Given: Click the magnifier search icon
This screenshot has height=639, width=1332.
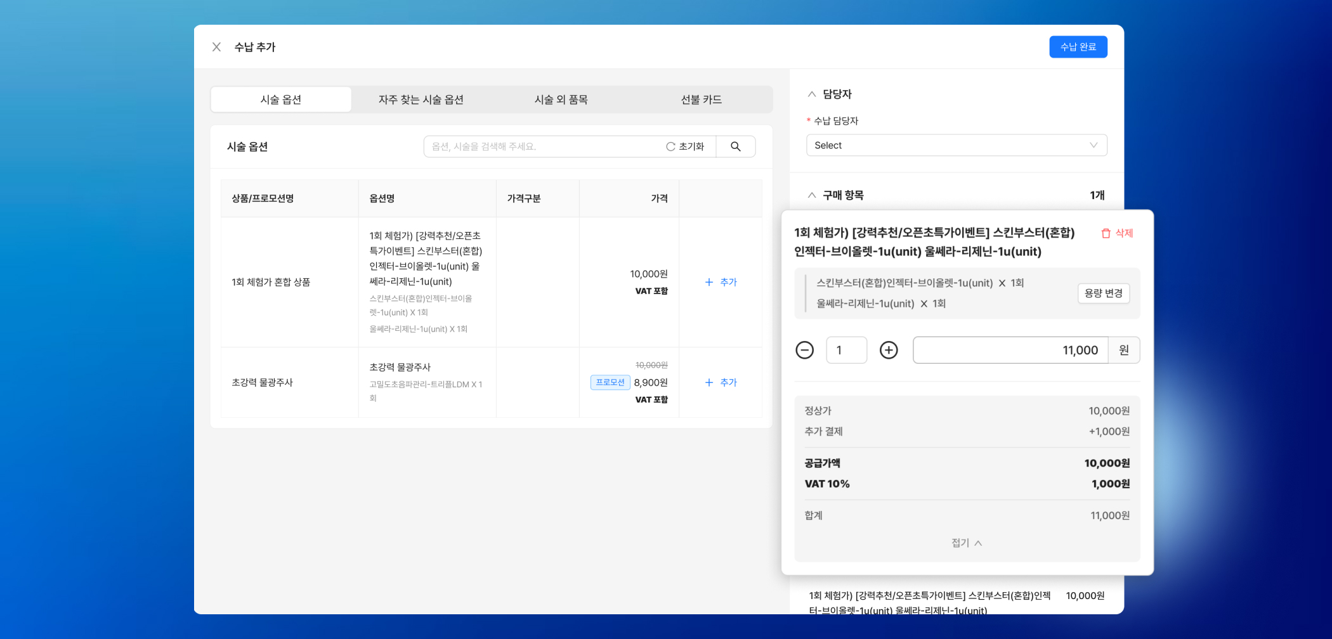Looking at the screenshot, I should pyautogui.click(x=736, y=146).
